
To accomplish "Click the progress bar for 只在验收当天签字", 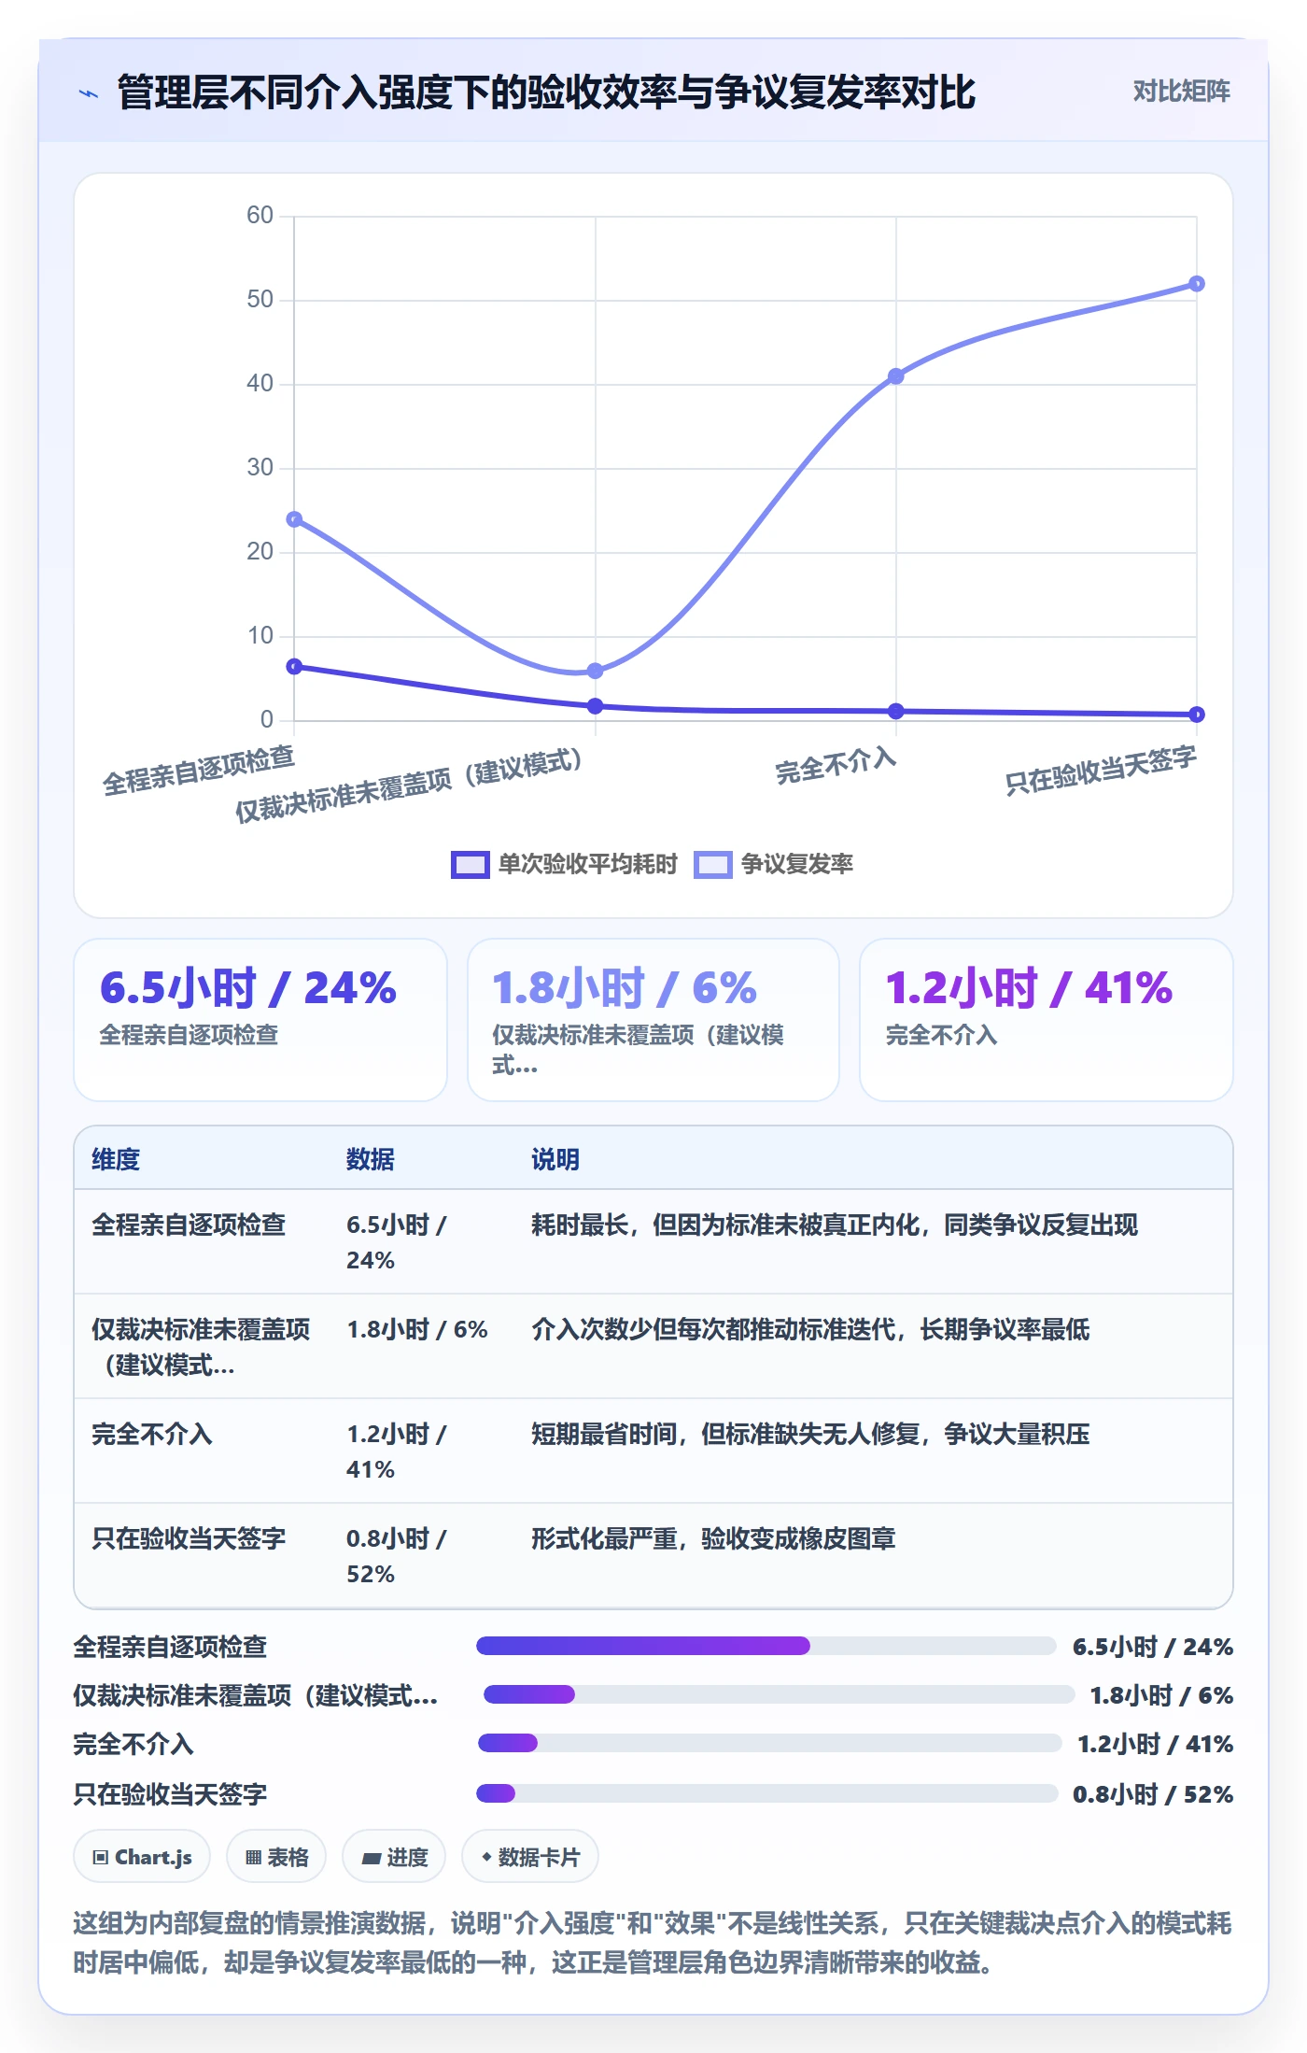I will click(766, 1793).
